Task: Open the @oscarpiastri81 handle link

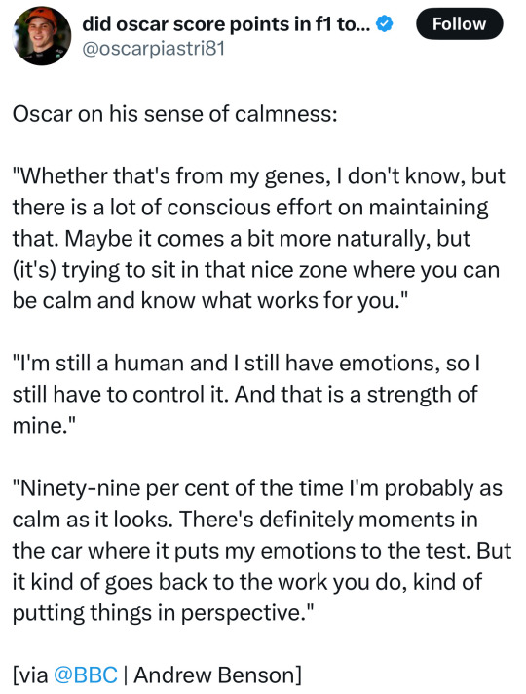Action: [x=154, y=49]
